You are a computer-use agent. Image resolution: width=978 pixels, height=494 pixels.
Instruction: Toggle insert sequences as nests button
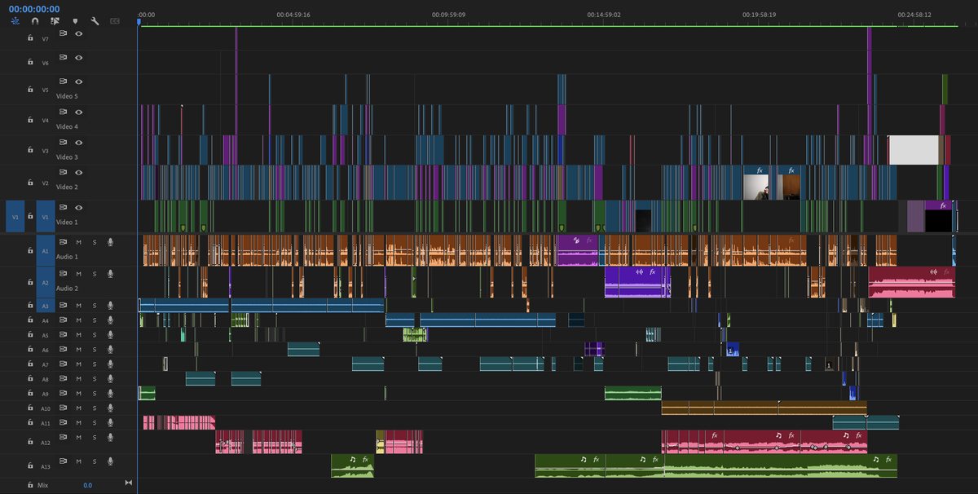pyautogui.click(x=15, y=20)
